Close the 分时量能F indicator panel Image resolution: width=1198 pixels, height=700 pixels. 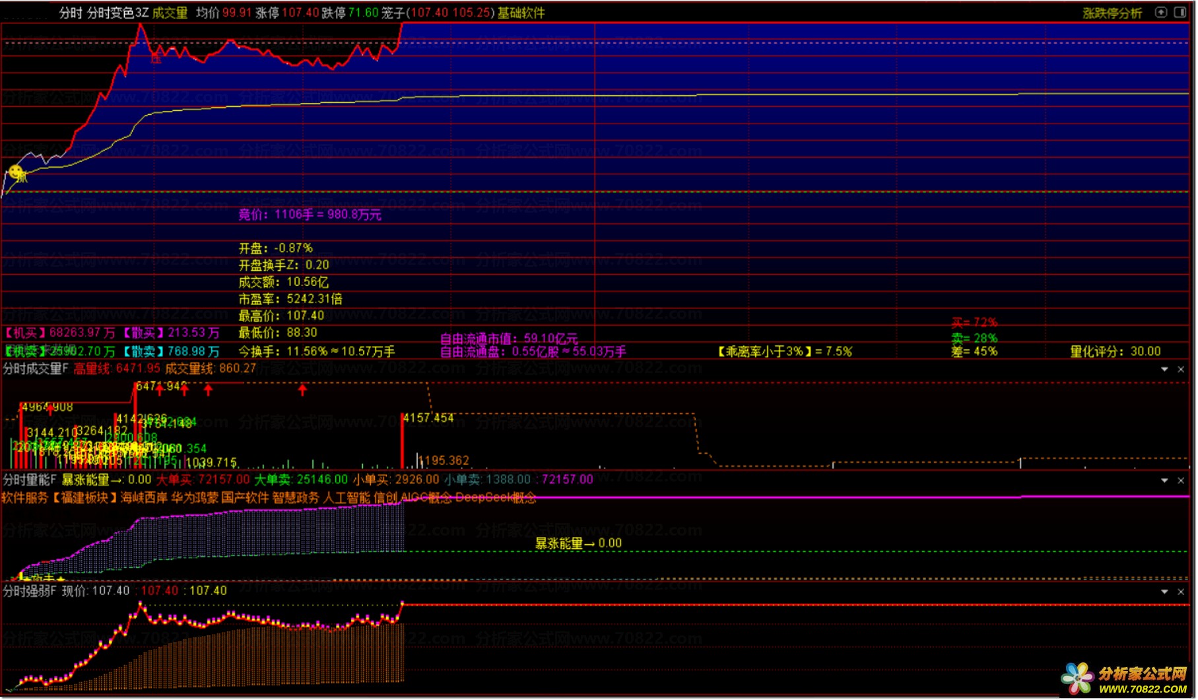click(1181, 480)
